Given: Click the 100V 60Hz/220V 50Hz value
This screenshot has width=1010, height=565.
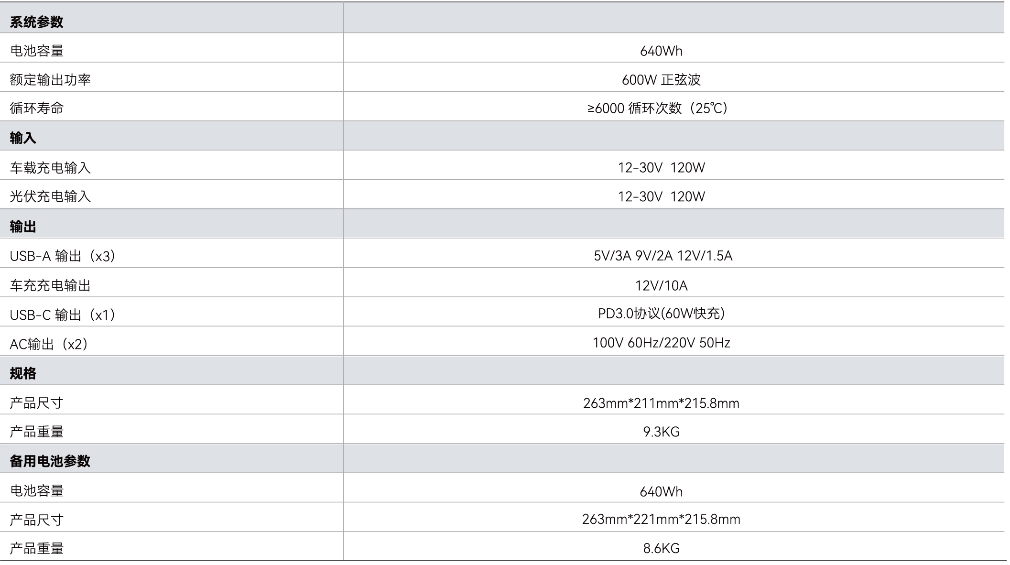Looking at the screenshot, I should click(661, 343).
